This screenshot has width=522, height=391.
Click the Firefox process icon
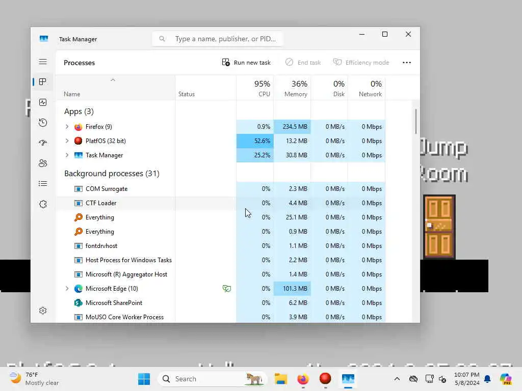78,127
